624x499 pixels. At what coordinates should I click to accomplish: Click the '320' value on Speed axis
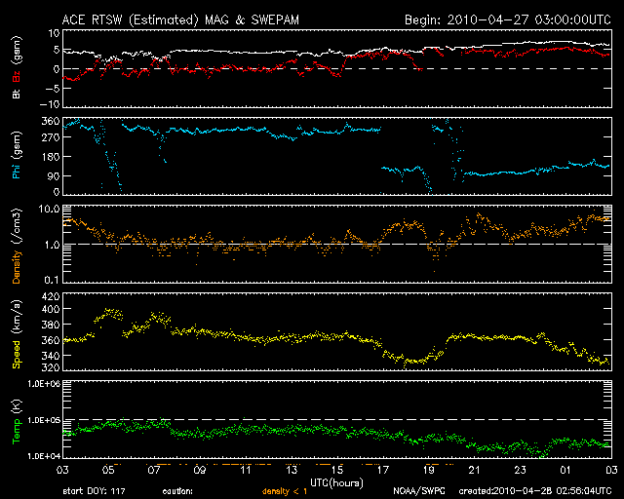tap(51, 367)
